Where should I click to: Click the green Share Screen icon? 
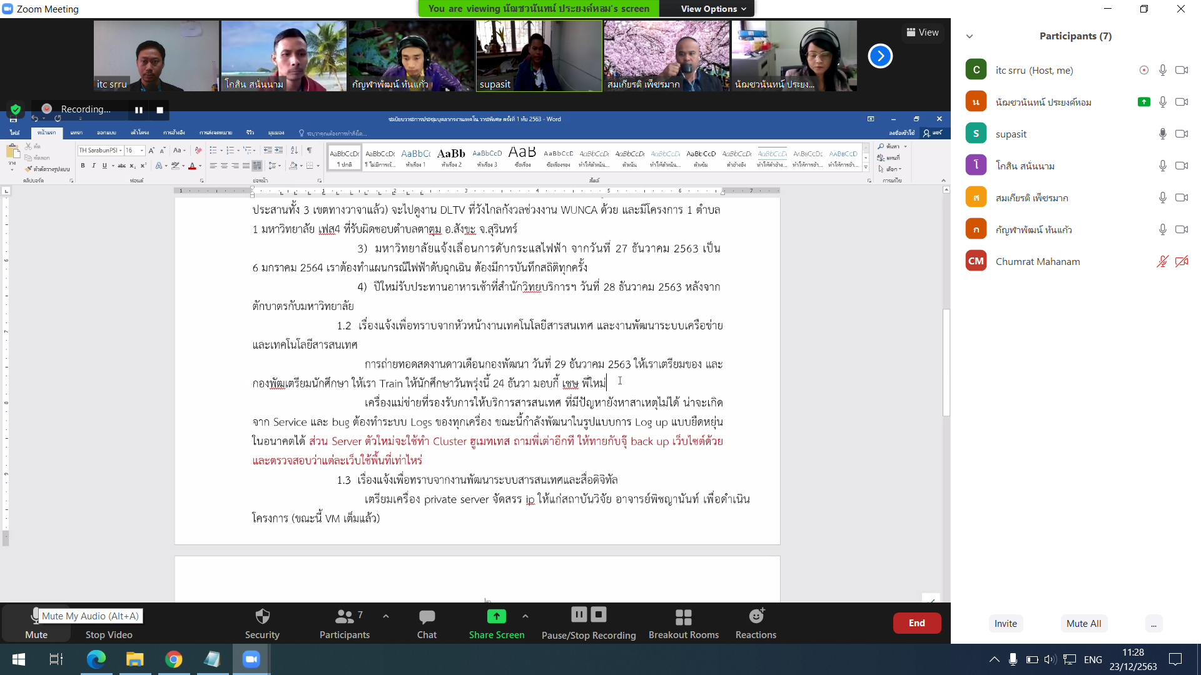coord(496,617)
